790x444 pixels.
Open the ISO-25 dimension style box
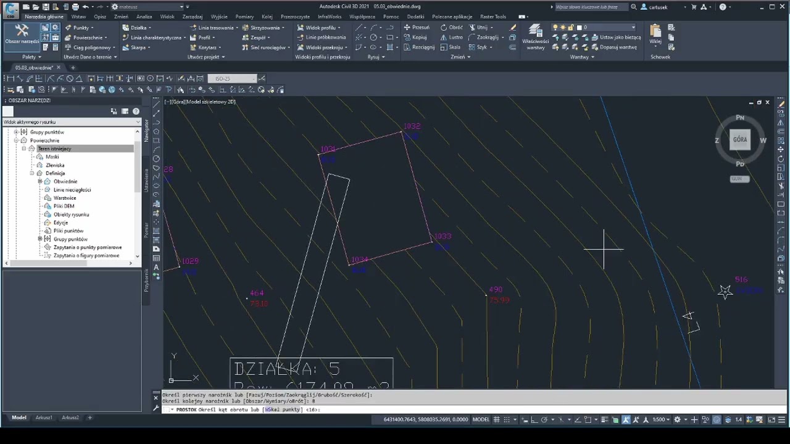point(231,78)
